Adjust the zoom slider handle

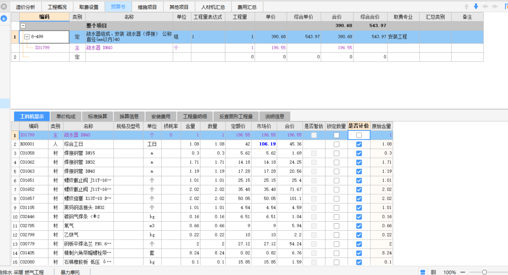pos(484,272)
